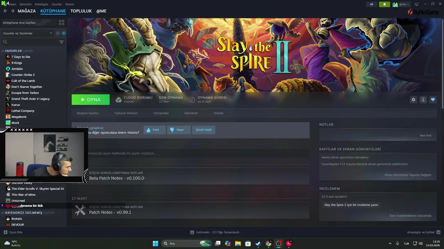Open File Explorer from the taskbar
This screenshot has width=444, height=249.
pos(238,243)
